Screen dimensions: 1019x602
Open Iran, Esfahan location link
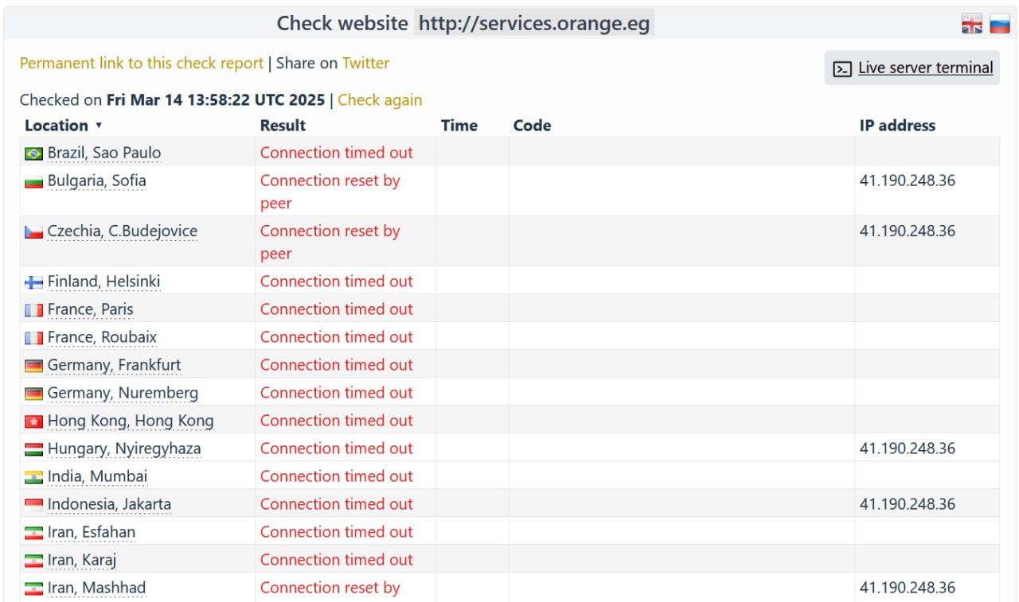click(x=92, y=532)
